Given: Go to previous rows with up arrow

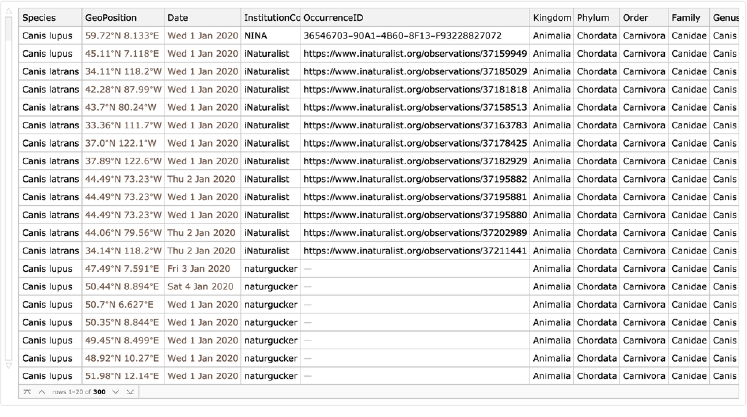Looking at the screenshot, I should 42,392.
